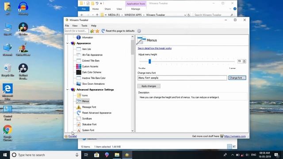This screenshot has width=283, height=159.
Task: Click the Appearance category palette icon
Action: coord(73,43)
